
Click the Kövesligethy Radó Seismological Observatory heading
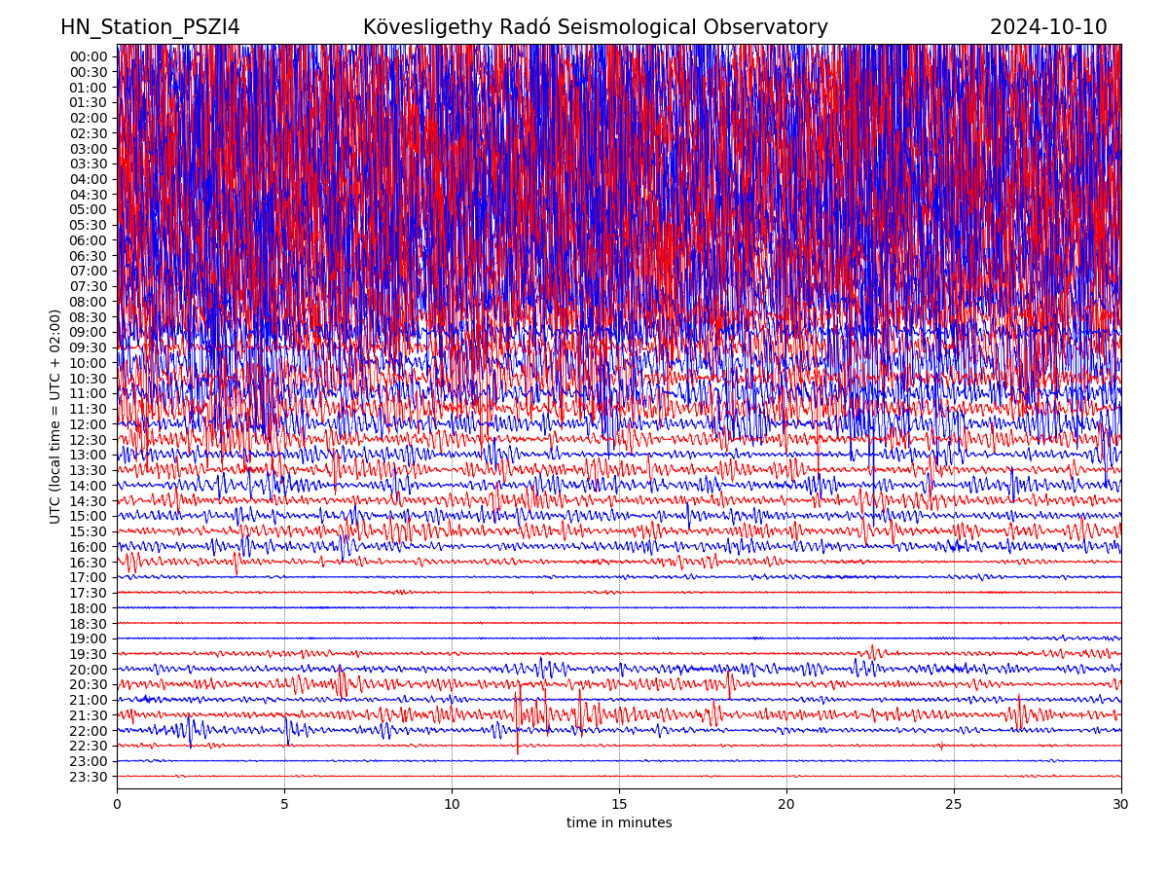[x=595, y=27]
